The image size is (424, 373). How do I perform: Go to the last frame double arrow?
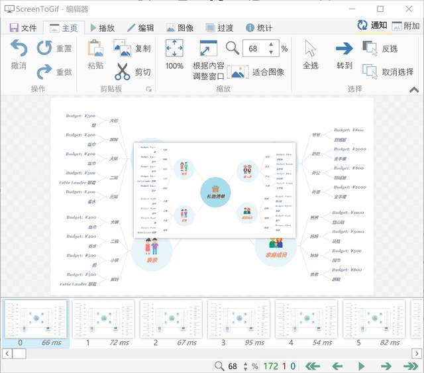coord(411,366)
